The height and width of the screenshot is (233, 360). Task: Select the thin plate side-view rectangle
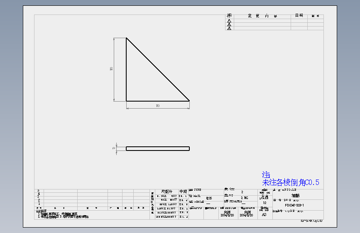158,148
